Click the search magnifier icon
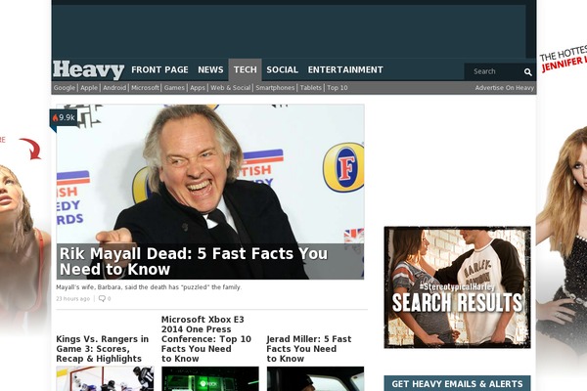Image resolution: width=587 pixels, height=391 pixels. click(528, 71)
